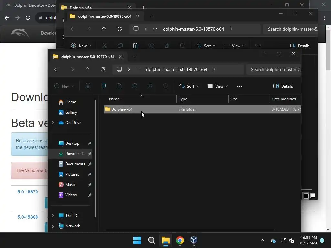Viewport: 331px width, 248px height.
Task: Sort by the Date modified column header
Action: tap(285, 99)
